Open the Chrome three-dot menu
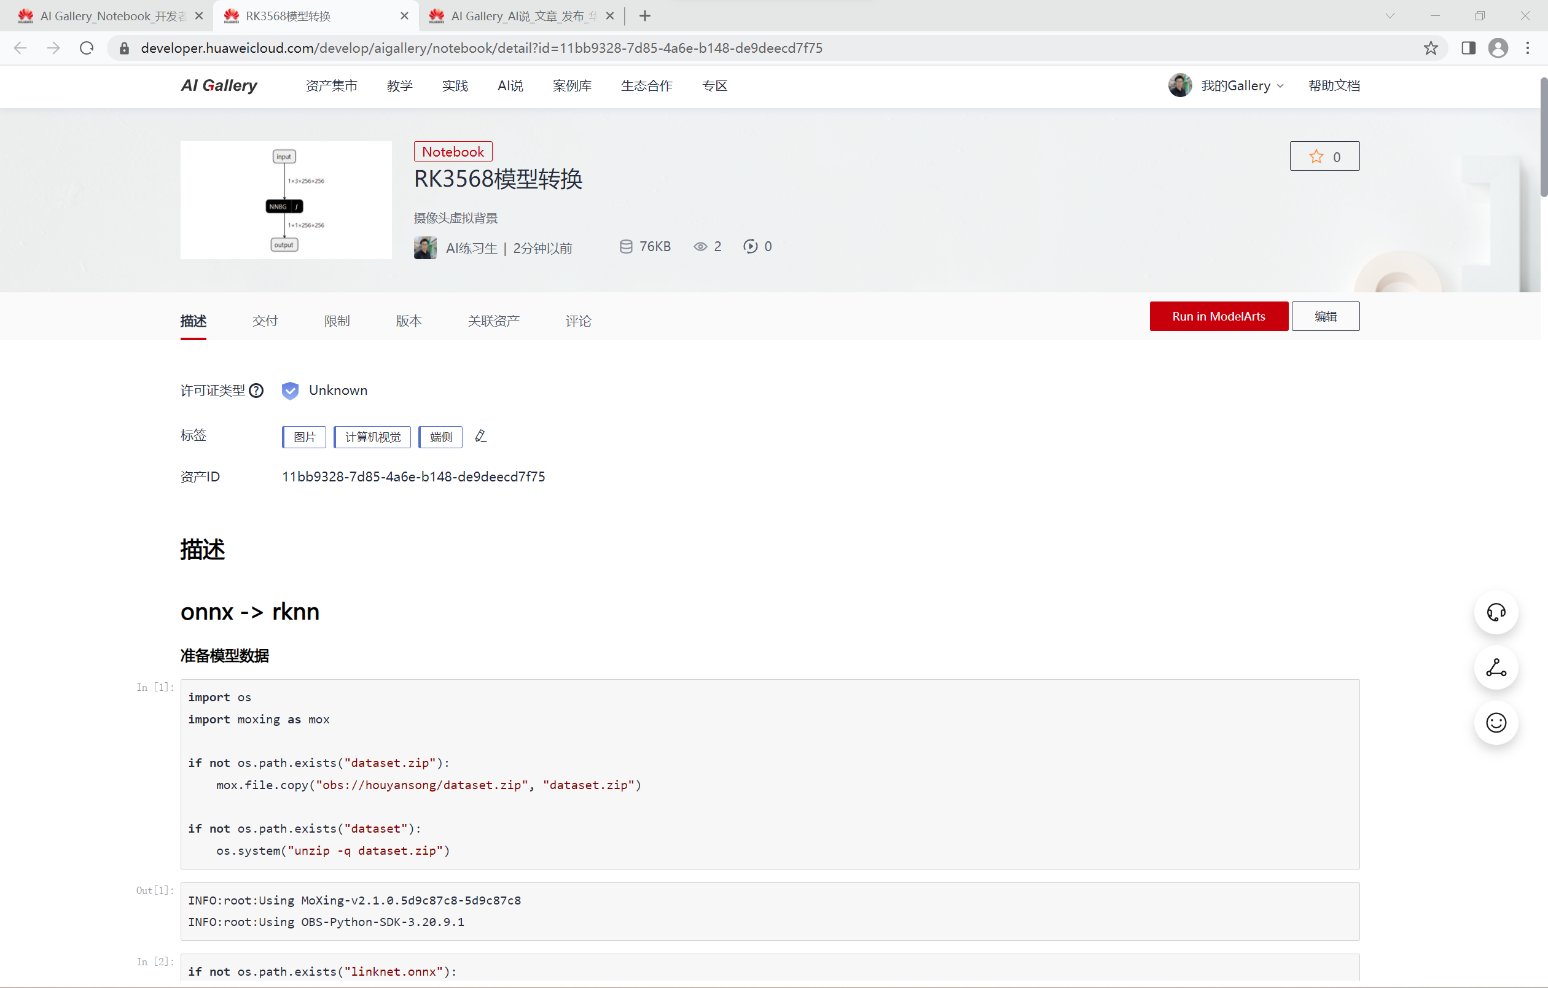 coord(1528,49)
